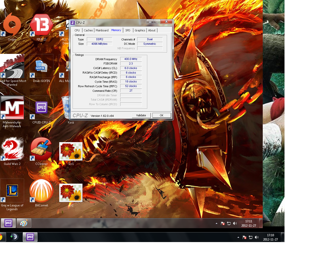Click the 52 clocks tRFC value

coord(131,86)
